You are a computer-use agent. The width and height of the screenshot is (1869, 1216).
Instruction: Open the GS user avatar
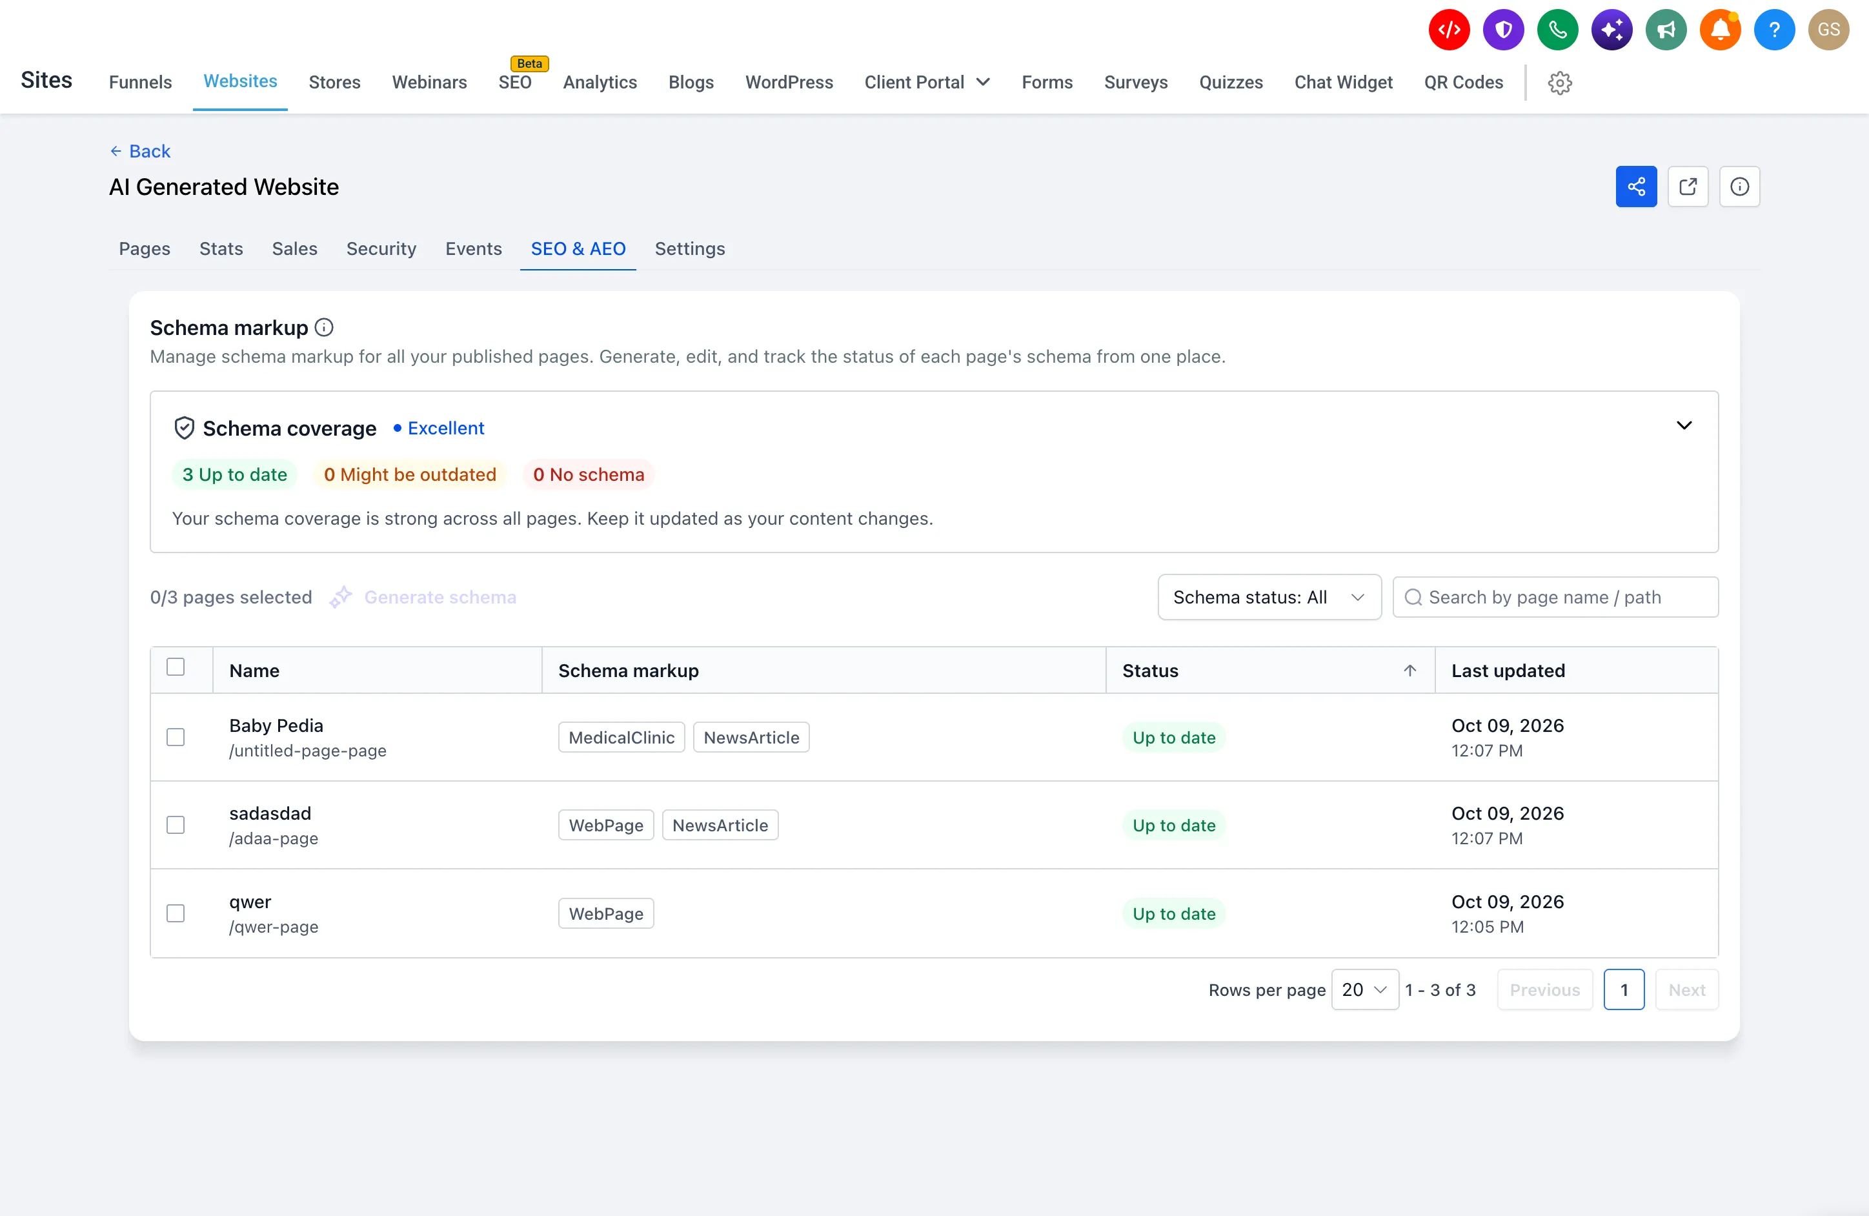tap(1828, 30)
